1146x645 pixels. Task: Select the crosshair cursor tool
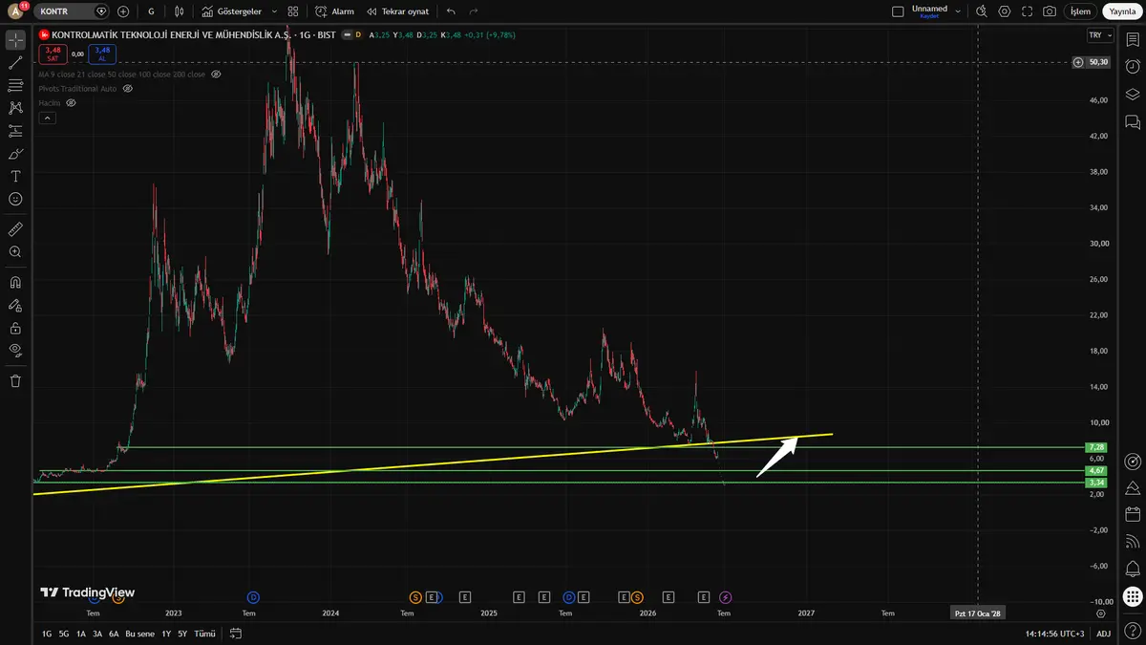(15, 40)
